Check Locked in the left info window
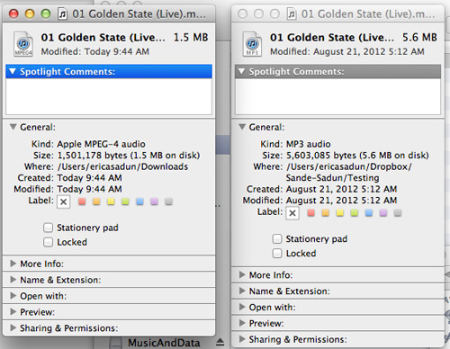The height and width of the screenshot is (349, 450). (48, 242)
